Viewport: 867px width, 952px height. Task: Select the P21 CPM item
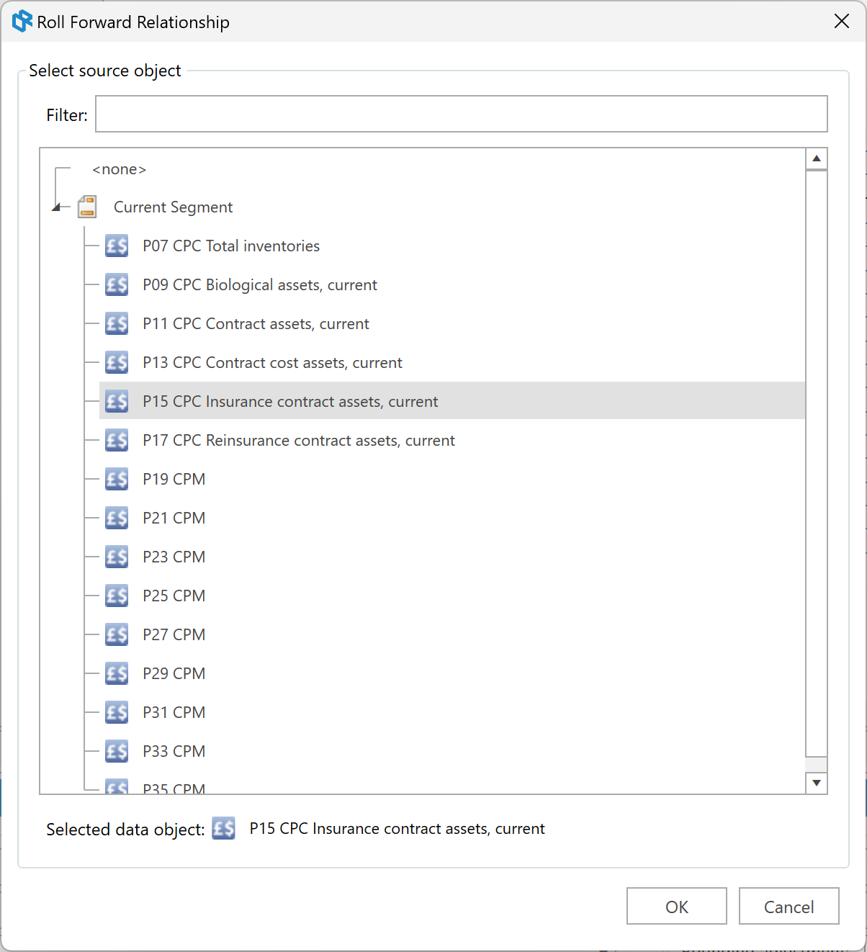tap(174, 518)
